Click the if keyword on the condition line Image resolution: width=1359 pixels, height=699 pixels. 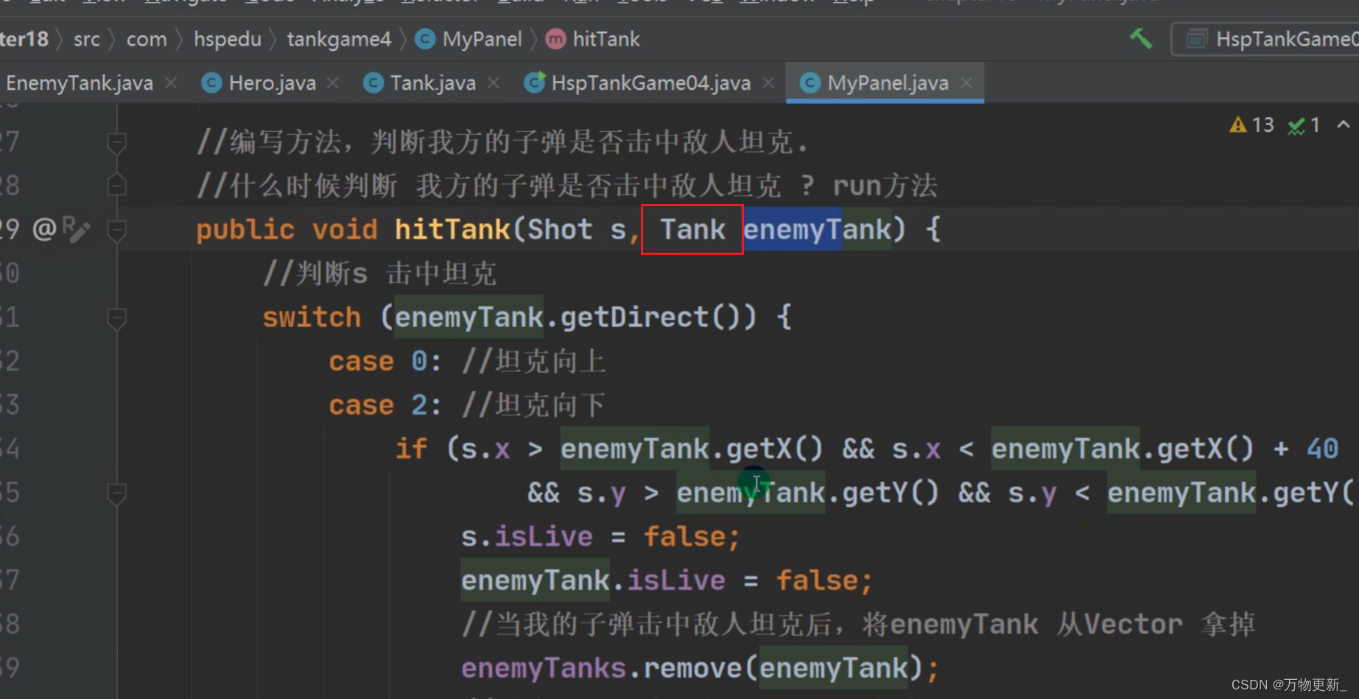coord(411,449)
